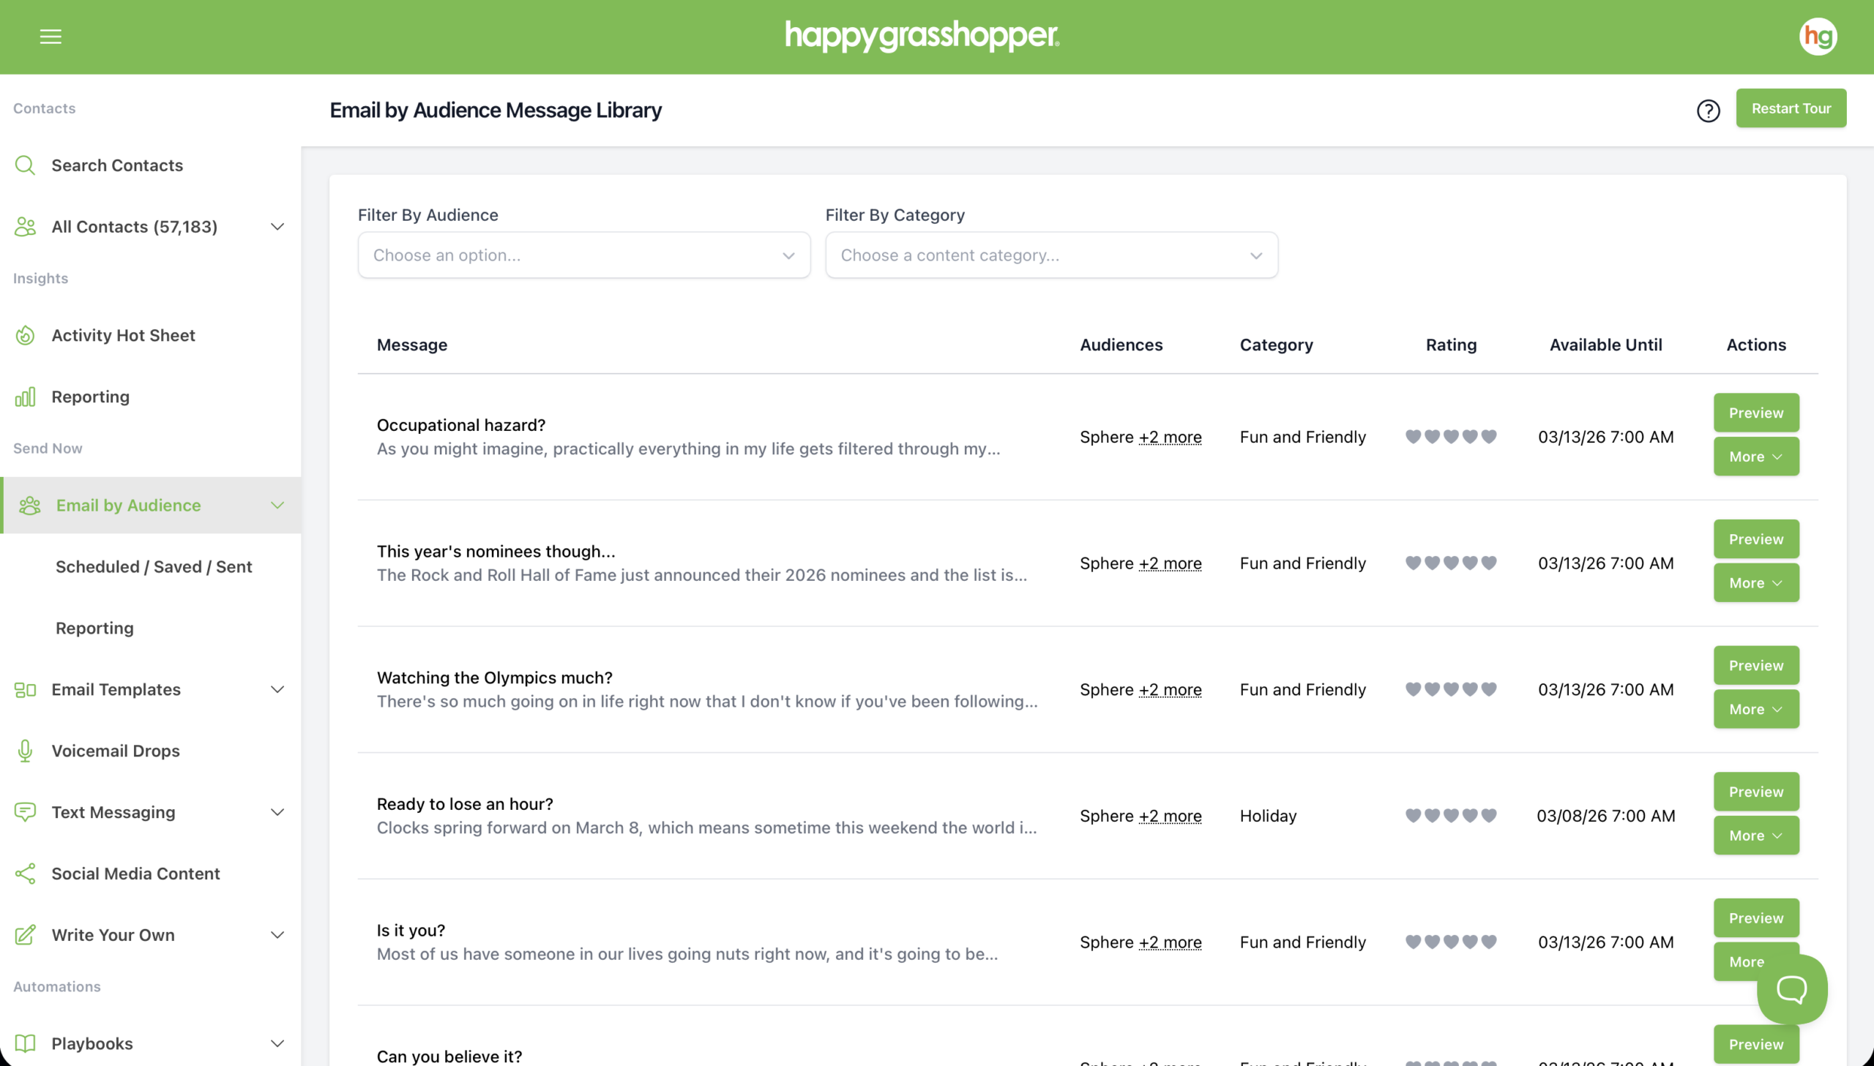Rate Occupational hazard with the fifth heart

click(x=1489, y=437)
